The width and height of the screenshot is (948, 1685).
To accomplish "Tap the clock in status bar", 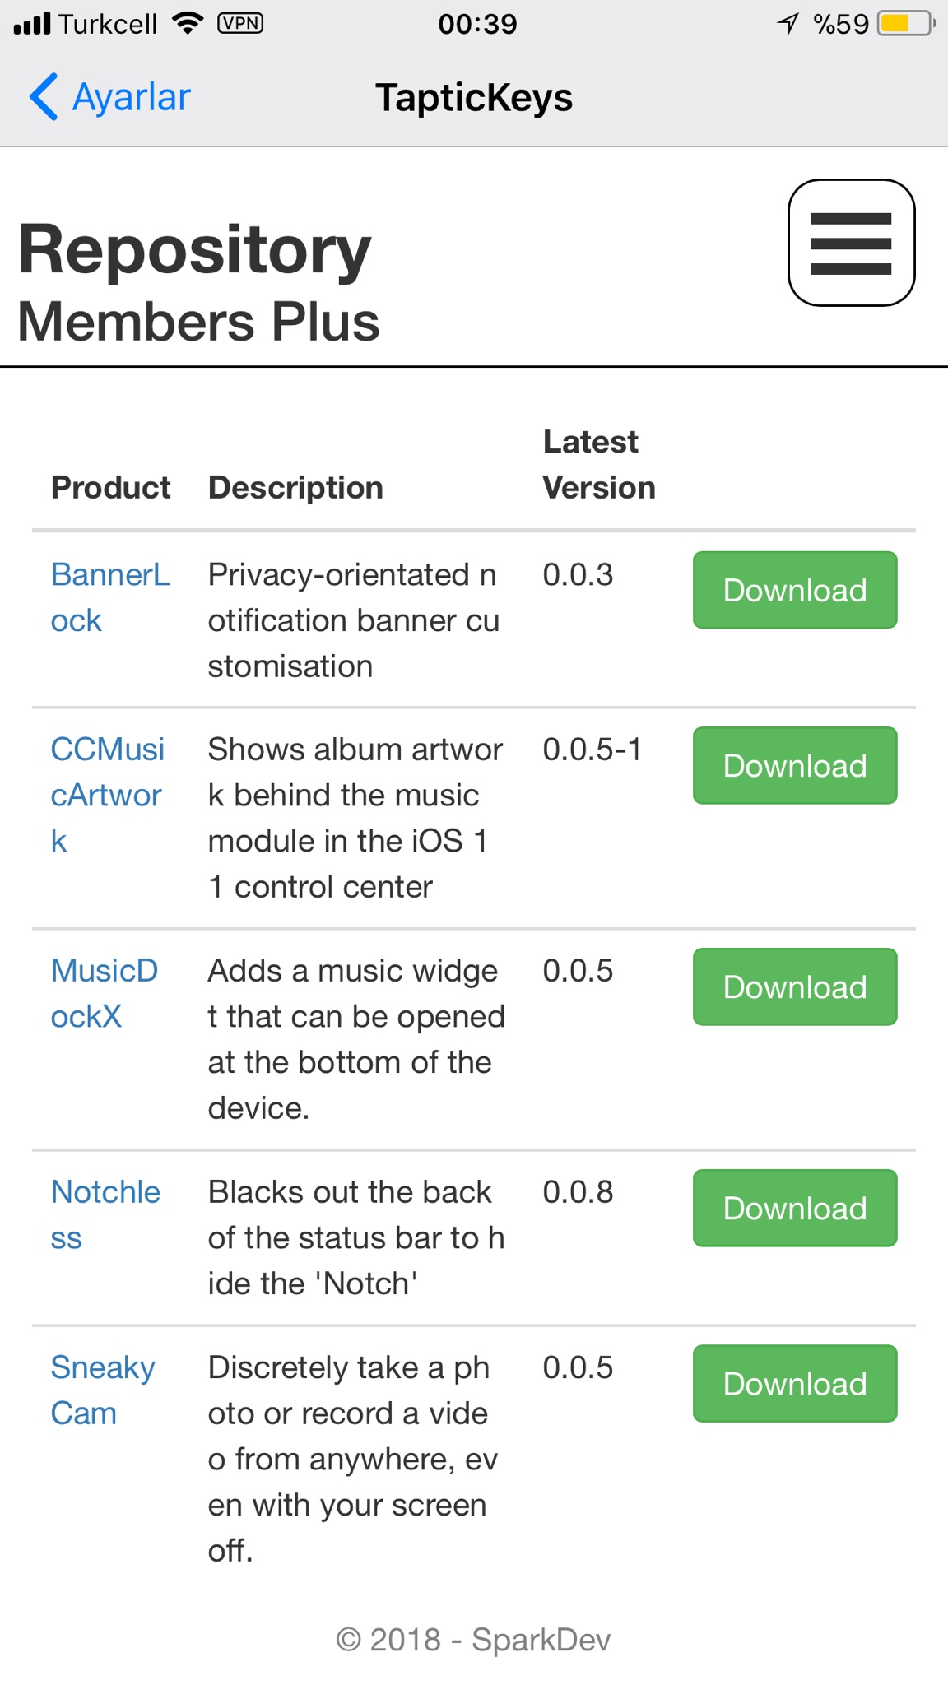I will pos(477,23).
